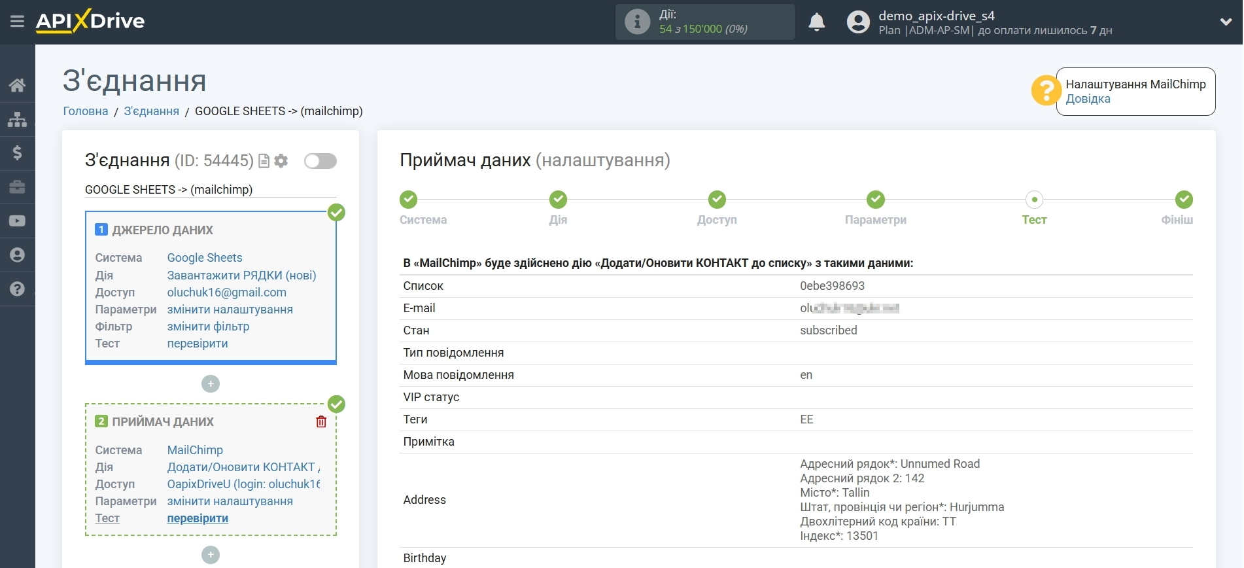Open Завантажити РЯДКИ (нові) action link

[x=241, y=275]
